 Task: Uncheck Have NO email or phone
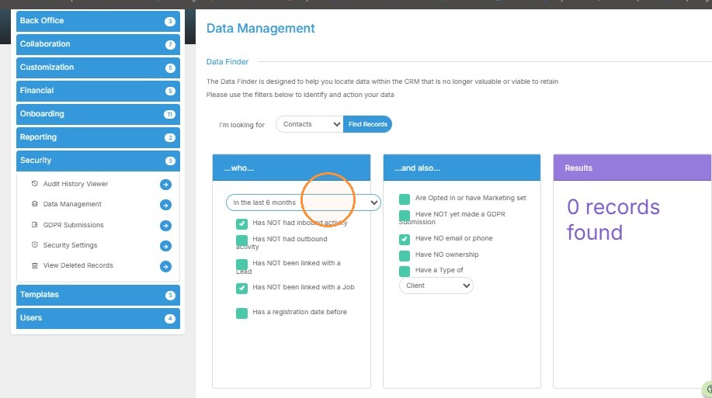coord(404,239)
